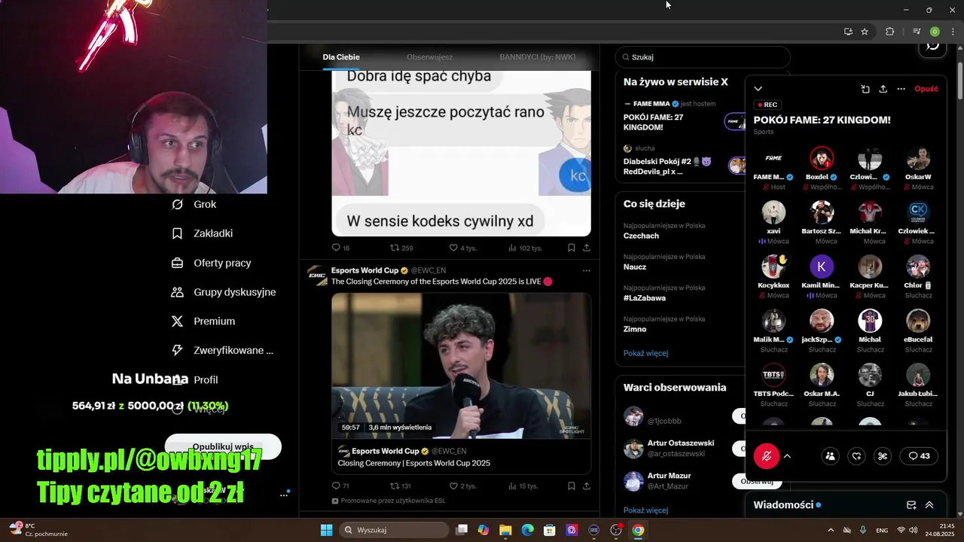Follow Artur Mazur with Obserwuj
The image size is (964, 542).
click(x=756, y=481)
